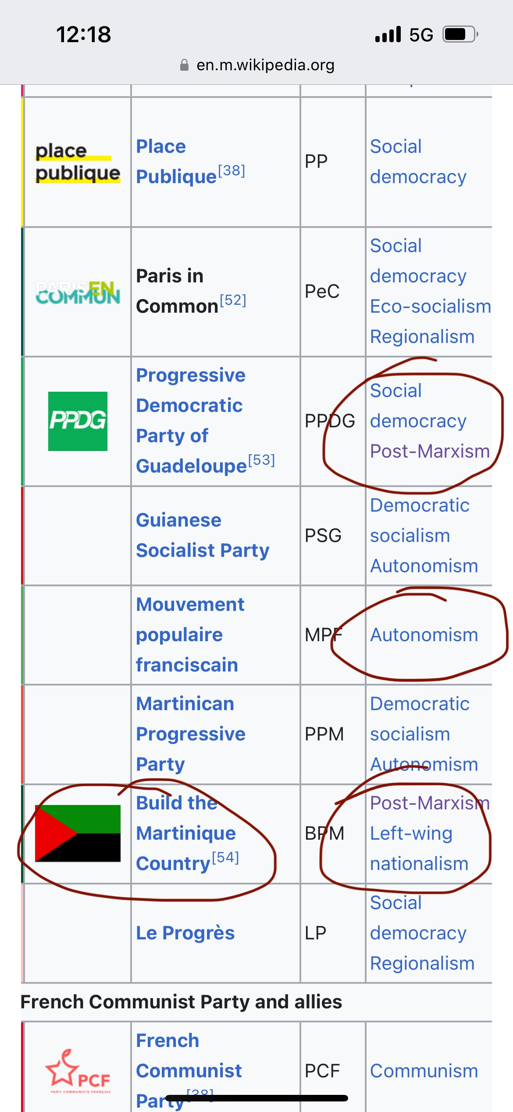Follow the Left-wing nationalism link
Screen dimensions: 513x1112
tap(419, 848)
